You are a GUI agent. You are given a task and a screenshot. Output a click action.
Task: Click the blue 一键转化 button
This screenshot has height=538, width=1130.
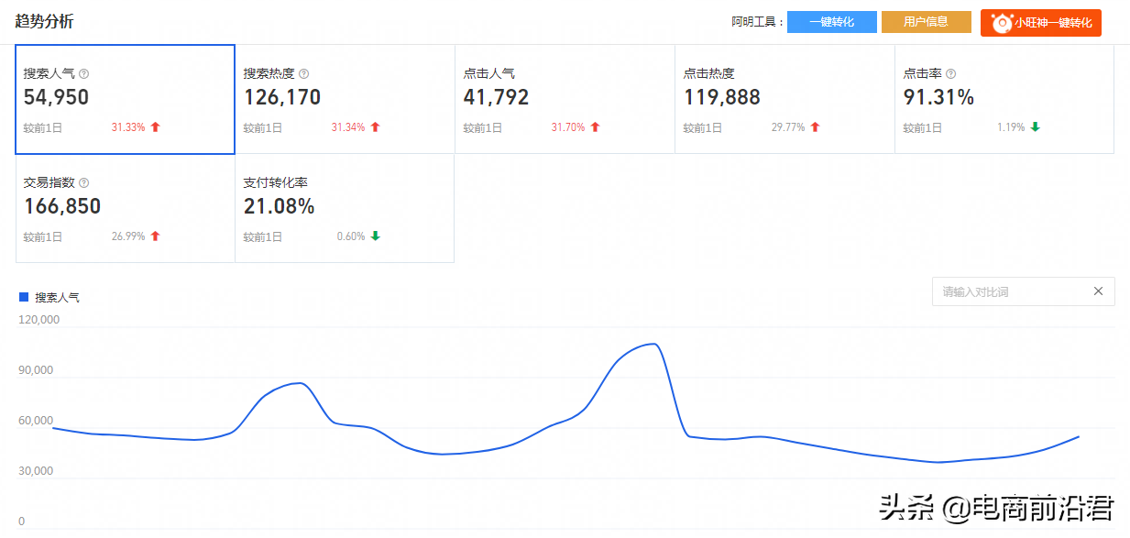coord(831,22)
